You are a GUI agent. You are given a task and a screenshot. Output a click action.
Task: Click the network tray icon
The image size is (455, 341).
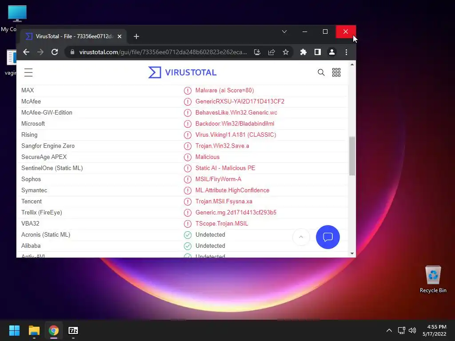[401, 330]
